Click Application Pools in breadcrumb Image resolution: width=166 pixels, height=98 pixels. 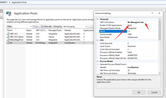click(x=19, y=2)
